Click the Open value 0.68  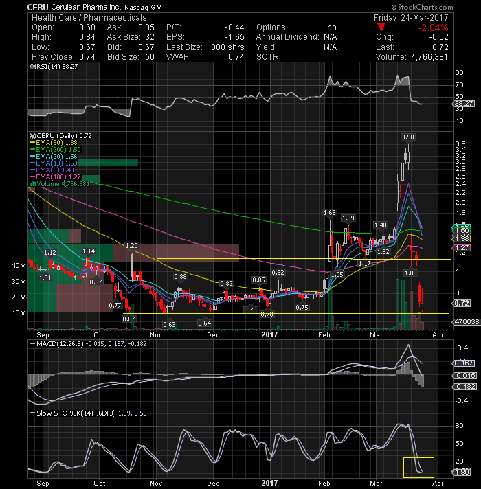(87, 27)
